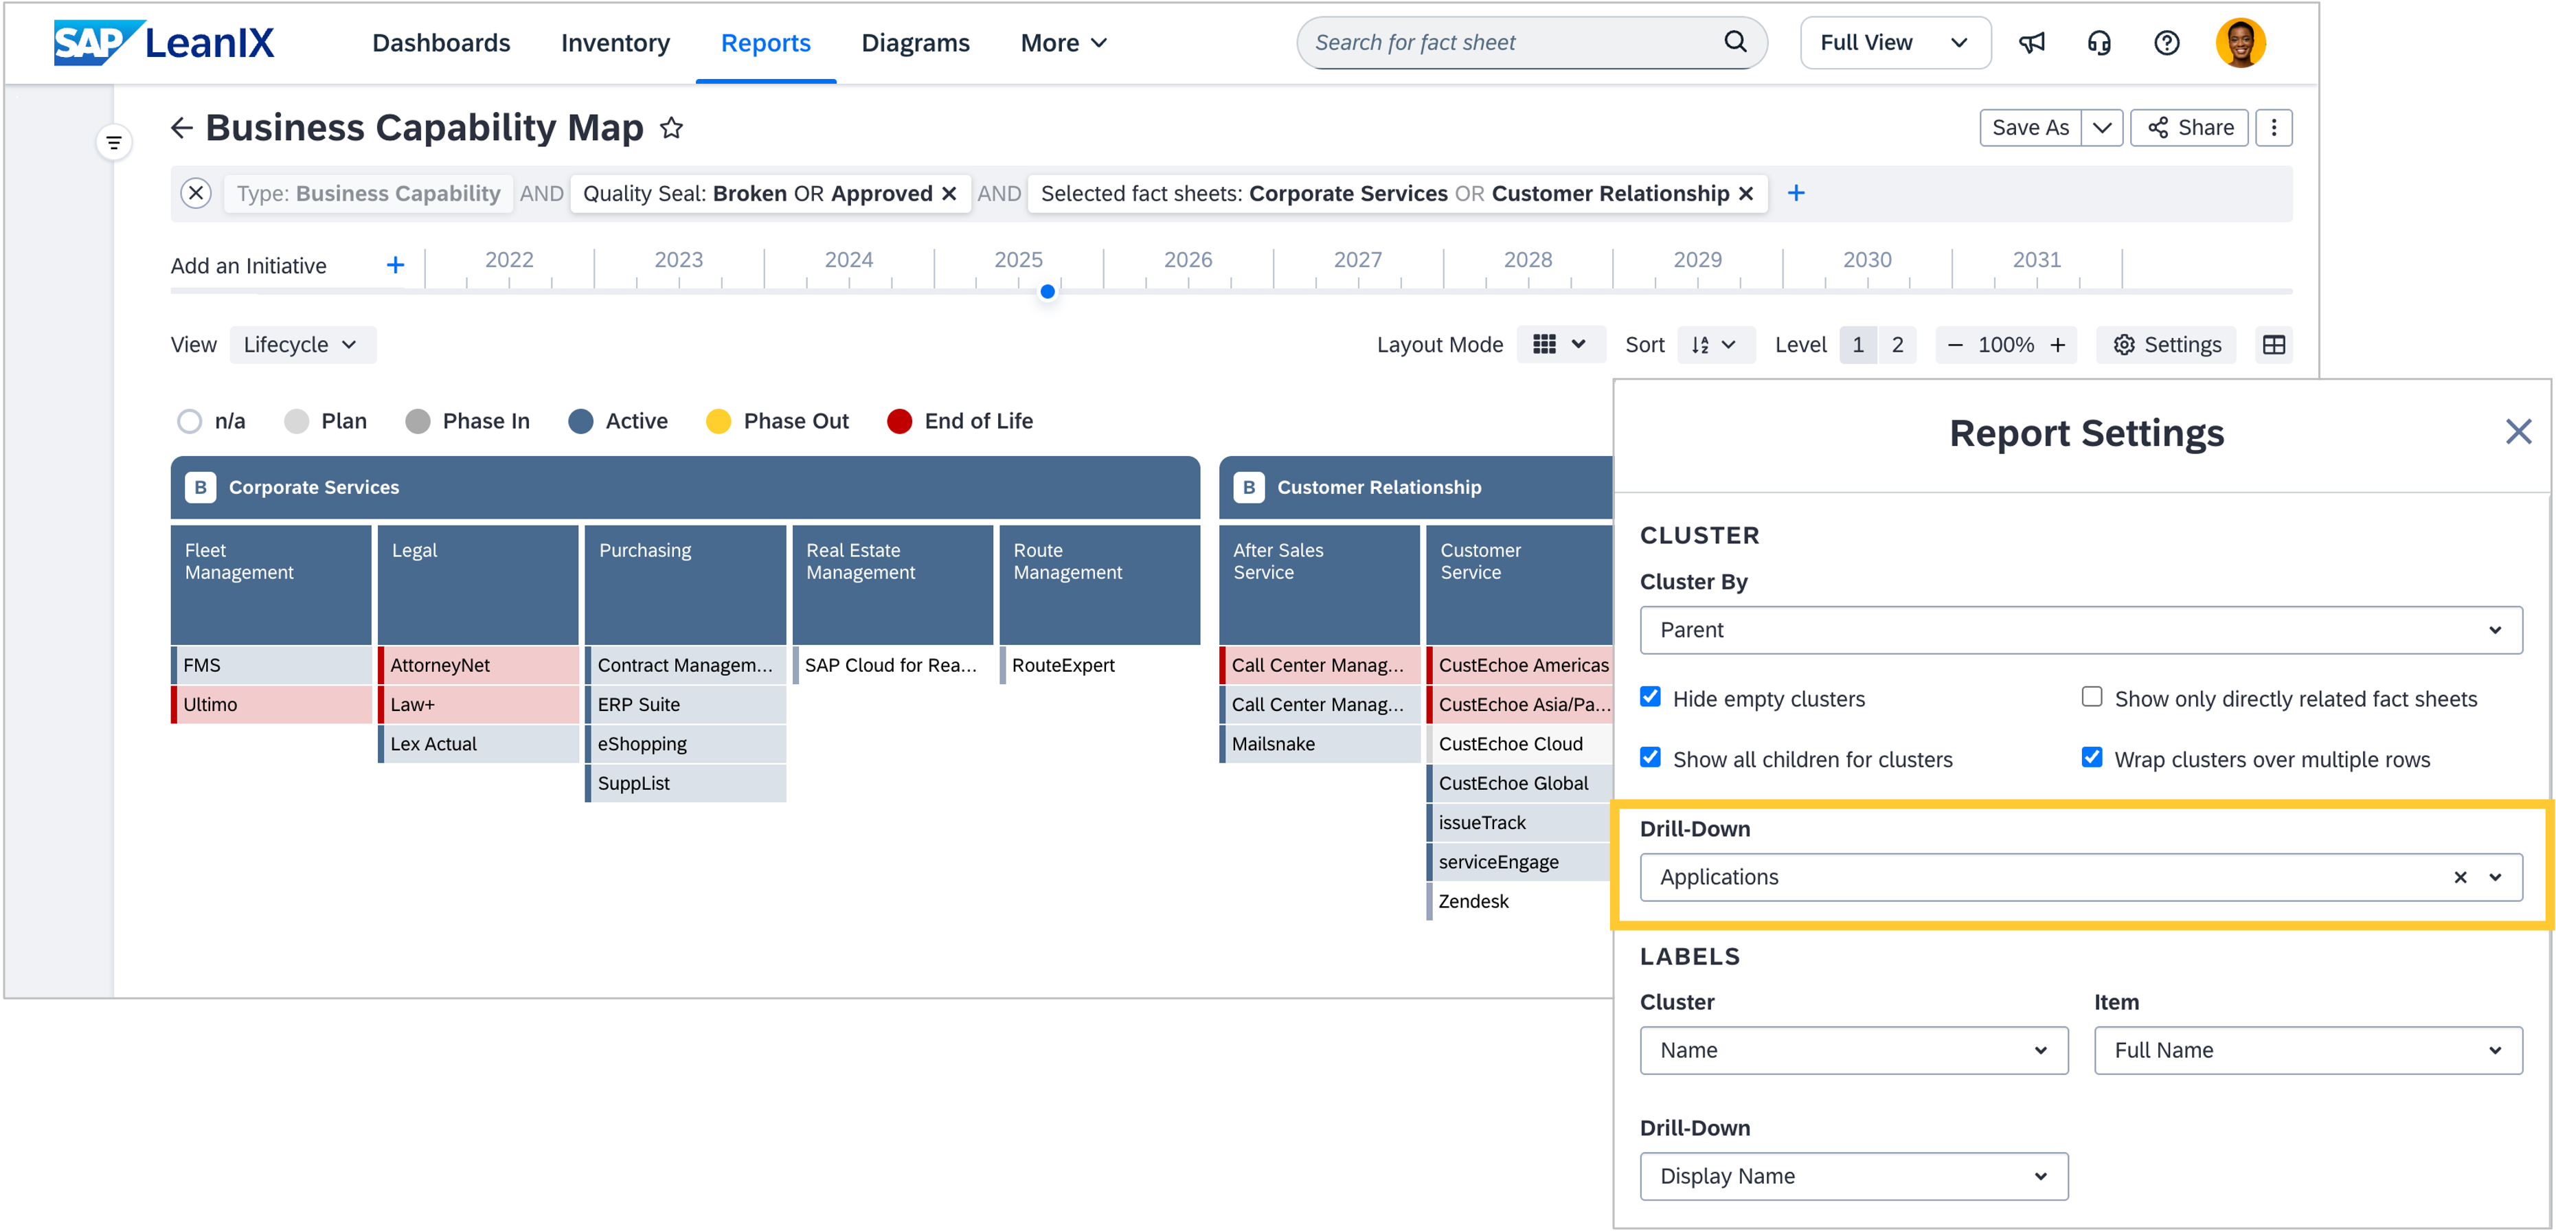Viewport: 2556px width, 1231px height.
Task: Open the Layout Mode grid dropdown
Action: pyautogui.click(x=1559, y=346)
